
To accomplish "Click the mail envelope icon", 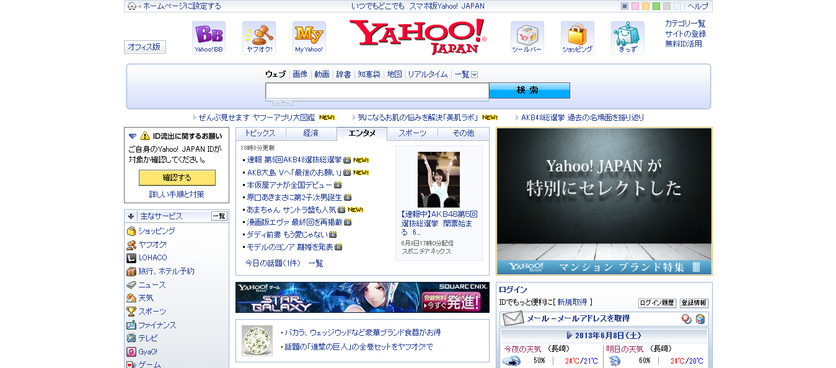I will [x=513, y=318].
